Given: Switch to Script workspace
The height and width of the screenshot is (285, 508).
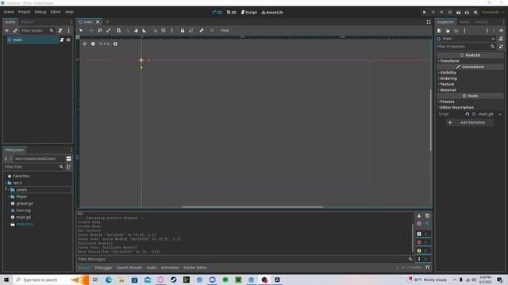Looking at the screenshot, I should click(248, 13).
